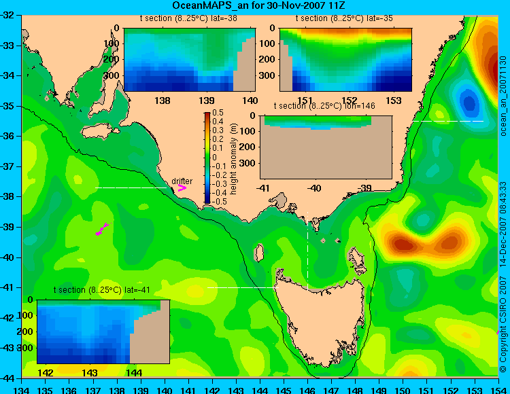510x394 pixels.
Task: Open the lon=146 temperature section plot
Action: (326, 147)
